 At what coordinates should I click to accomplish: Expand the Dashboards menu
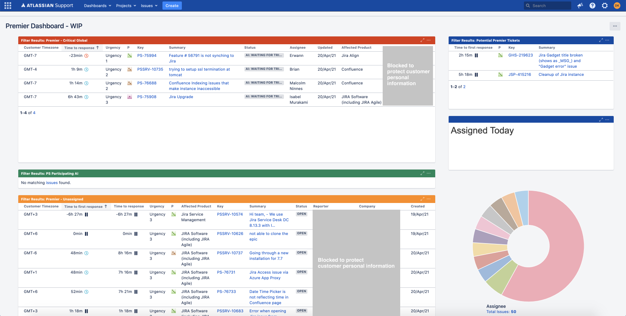click(98, 6)
